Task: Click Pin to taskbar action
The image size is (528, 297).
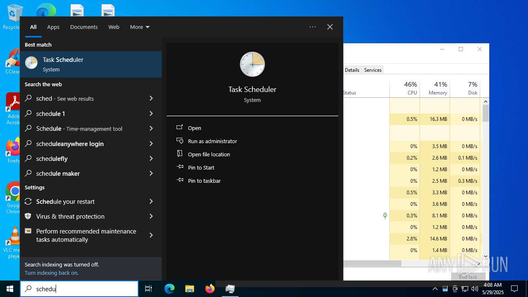Action: pos(204,181)
